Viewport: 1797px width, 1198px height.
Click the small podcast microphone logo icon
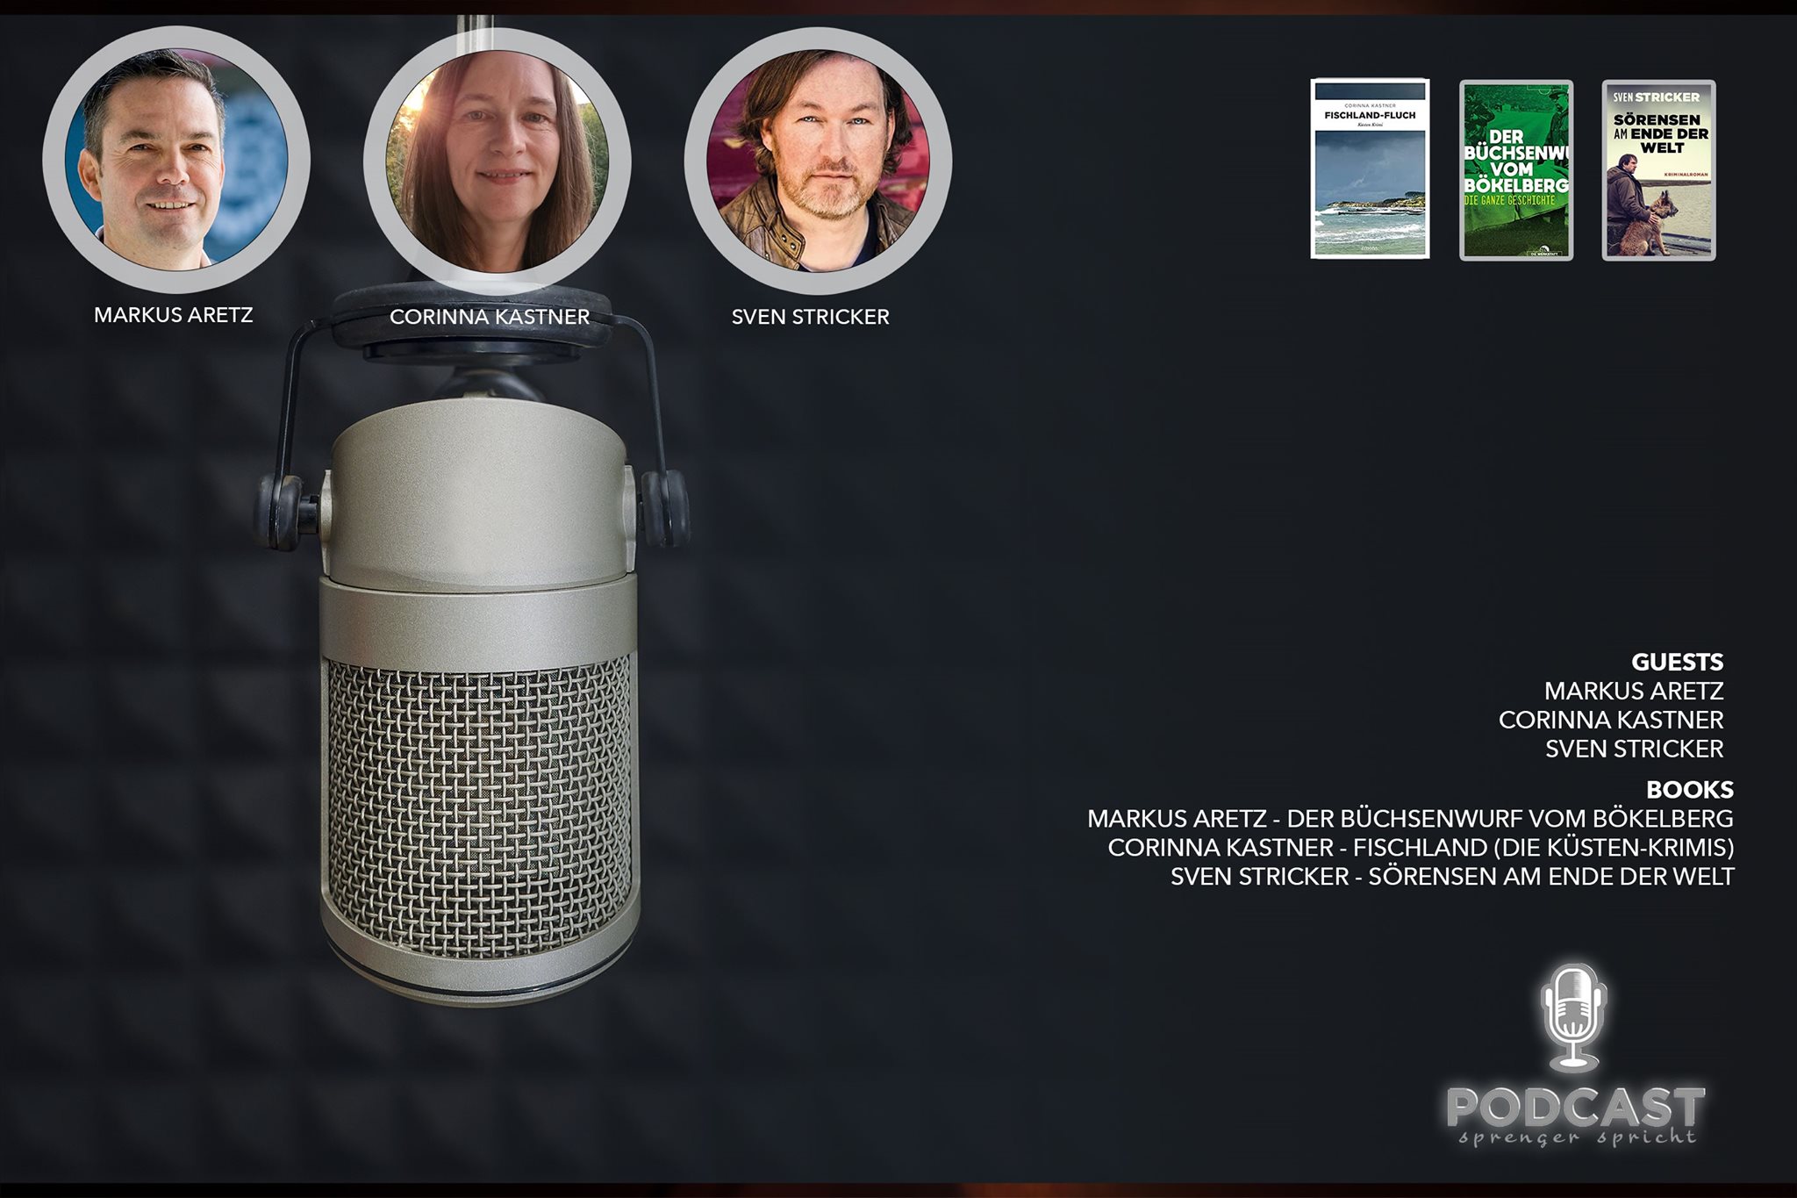[x=1574, y=1016]
